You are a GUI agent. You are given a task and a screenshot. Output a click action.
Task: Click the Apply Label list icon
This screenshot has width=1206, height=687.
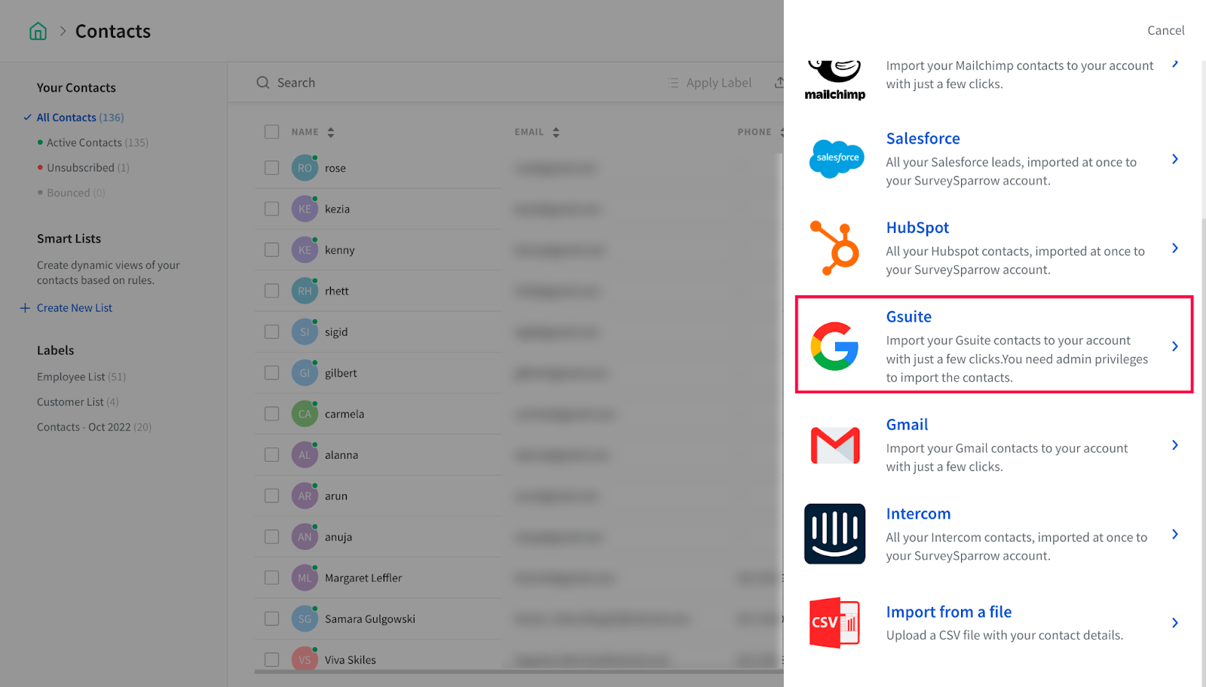[673, 83]
